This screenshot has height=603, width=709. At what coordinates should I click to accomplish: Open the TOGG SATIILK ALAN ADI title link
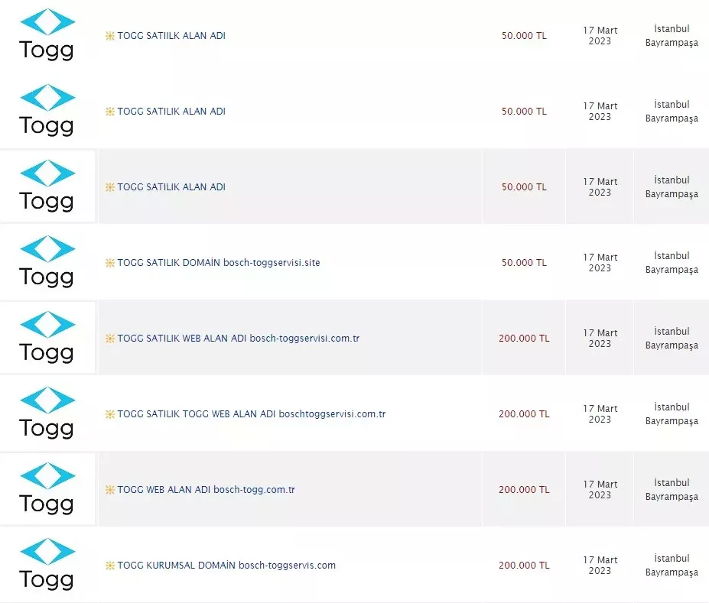coord(171,36)
